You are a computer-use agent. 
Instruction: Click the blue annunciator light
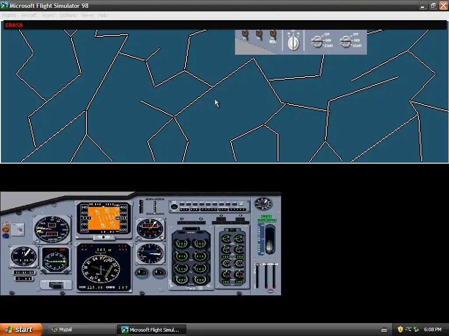(x=6, y=236)
